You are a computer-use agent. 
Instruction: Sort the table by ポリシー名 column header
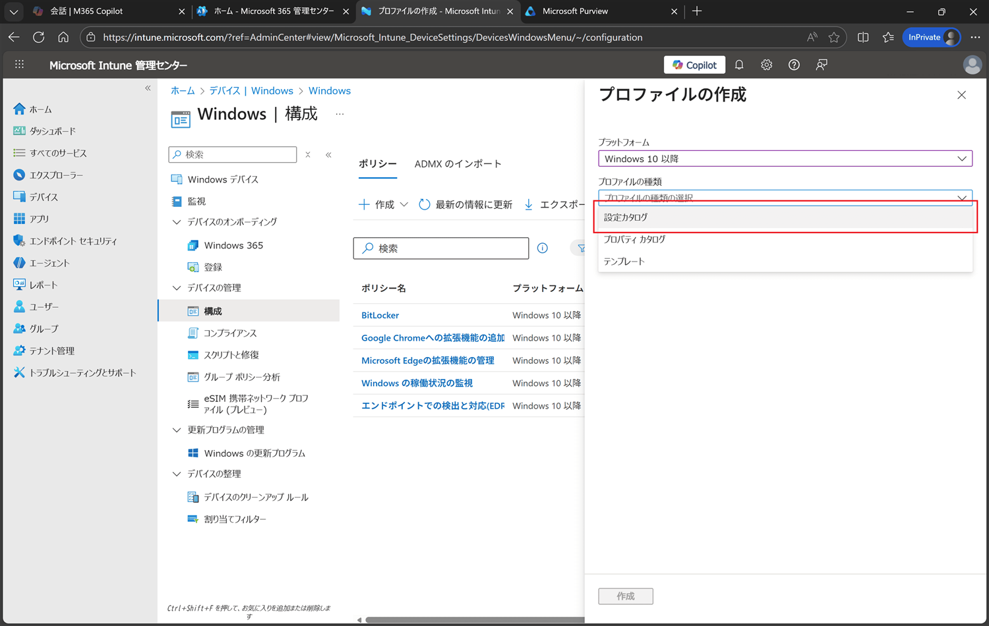383,288
